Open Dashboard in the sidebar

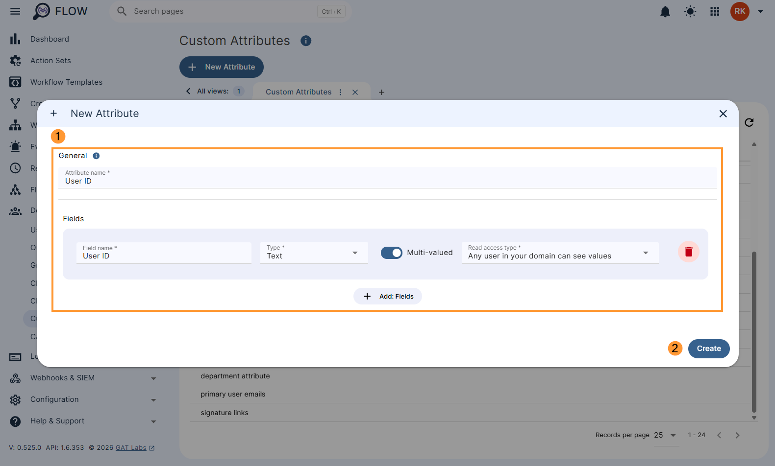(50, 39)
